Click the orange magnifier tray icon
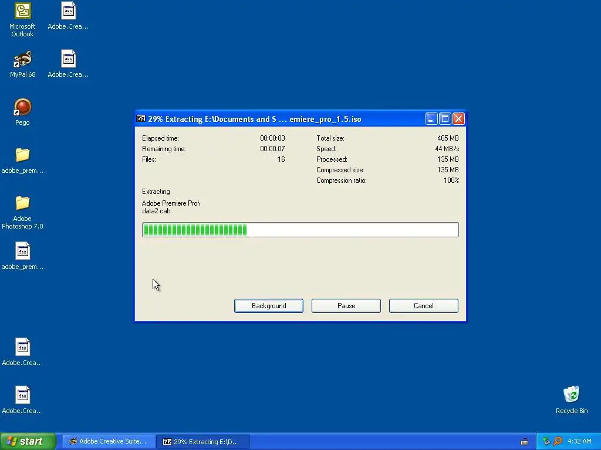Screen dimensions: 601x450 pos(558,441)
